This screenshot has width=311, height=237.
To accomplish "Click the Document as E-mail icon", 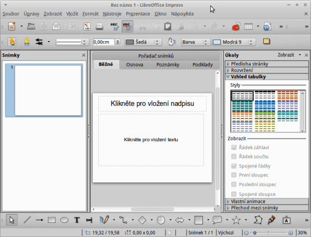I will tap(56, 26).
